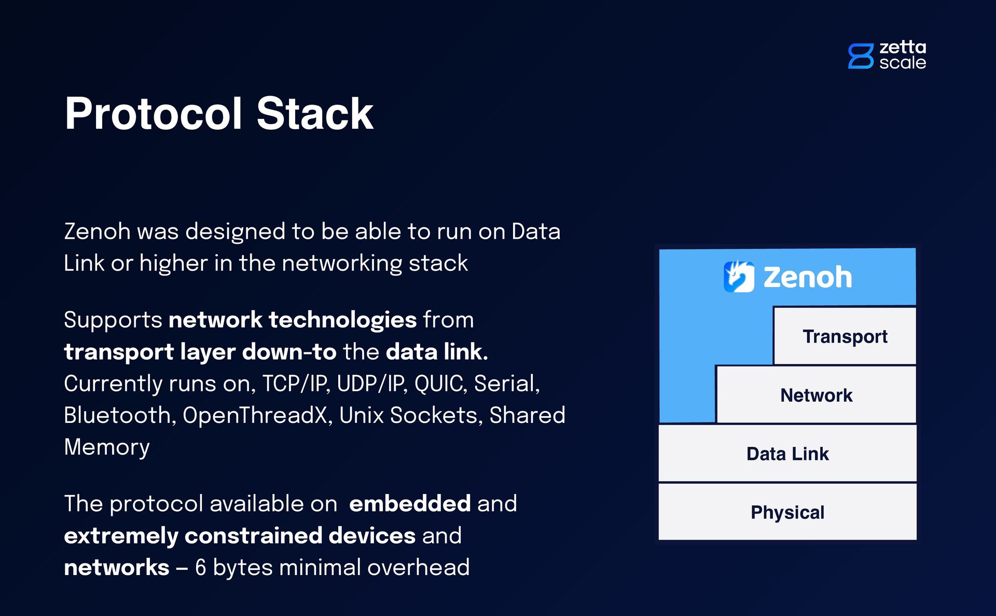Click the Protocol Stack heading
This screenshot has height=616, width=996.
click(x=219, y=113)
